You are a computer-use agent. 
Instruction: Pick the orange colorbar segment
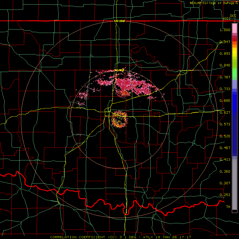click(x=234, y=46)
